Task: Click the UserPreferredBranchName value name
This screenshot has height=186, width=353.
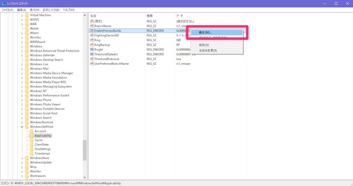Action: [112, 64]
